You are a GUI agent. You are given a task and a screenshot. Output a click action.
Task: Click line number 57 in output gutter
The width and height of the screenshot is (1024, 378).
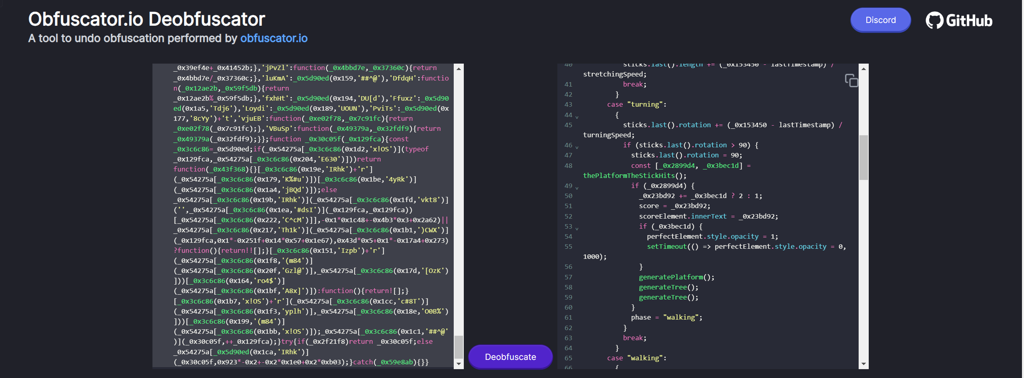568,277
